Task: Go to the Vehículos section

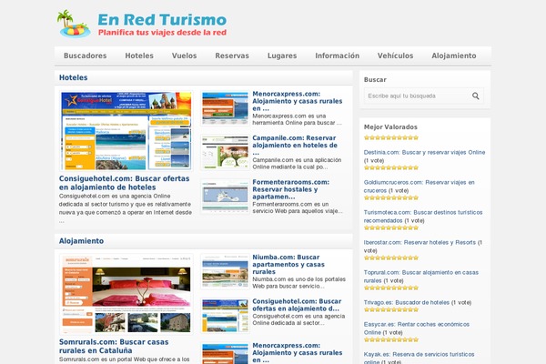Action: pyautogui.click(x=395, y=56)
